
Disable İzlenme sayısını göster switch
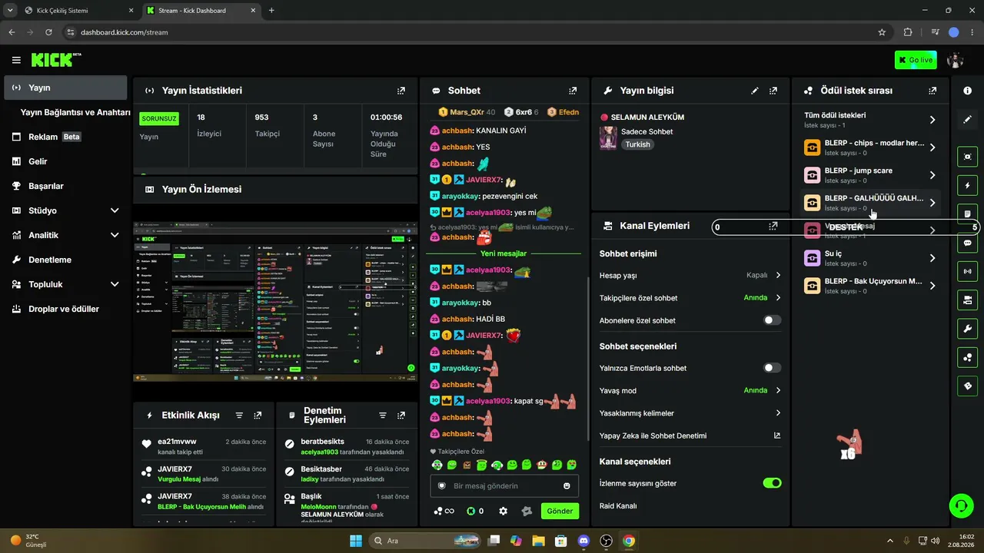pos(772,483)
